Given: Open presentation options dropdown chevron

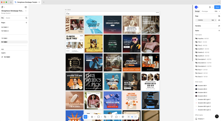Looking at the screenshot, I should tap(213, 7).
